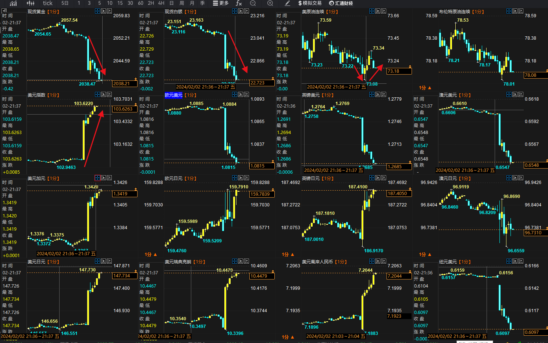Toggle the 5日 timeframe
Image resolution: width=548 pixels, height=343 pixels.
tap(65, 3)
